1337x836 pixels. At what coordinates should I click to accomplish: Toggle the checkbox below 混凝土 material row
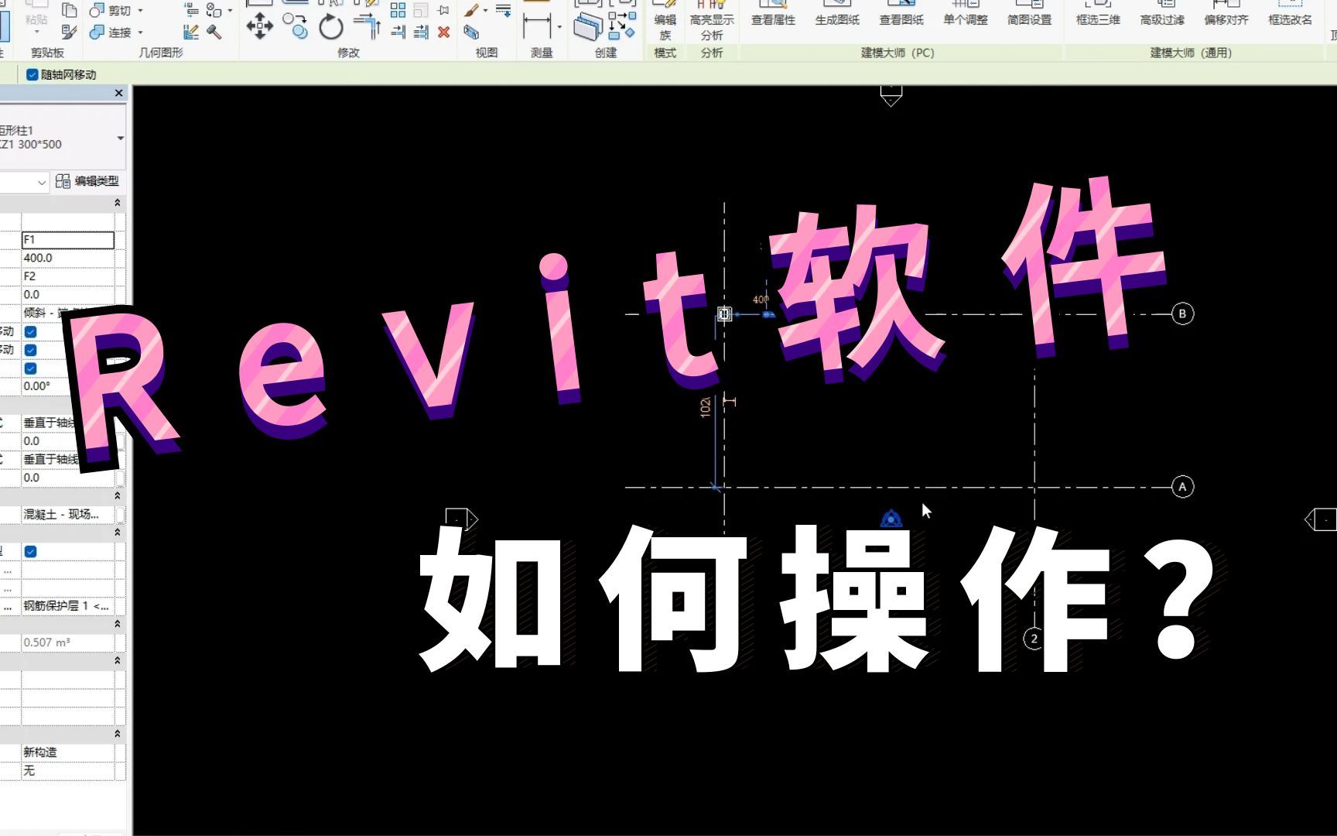click(x=31, y=551)
